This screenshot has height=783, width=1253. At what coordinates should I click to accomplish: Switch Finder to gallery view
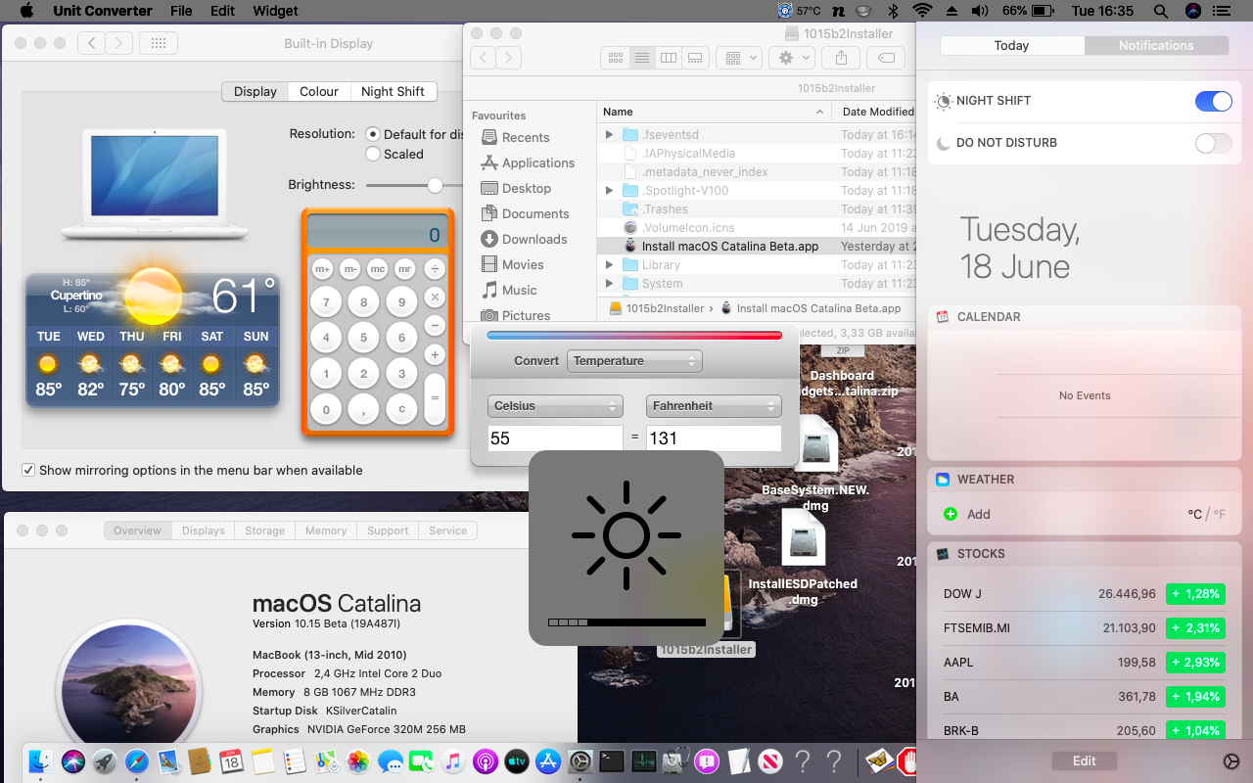pos(695,58)
